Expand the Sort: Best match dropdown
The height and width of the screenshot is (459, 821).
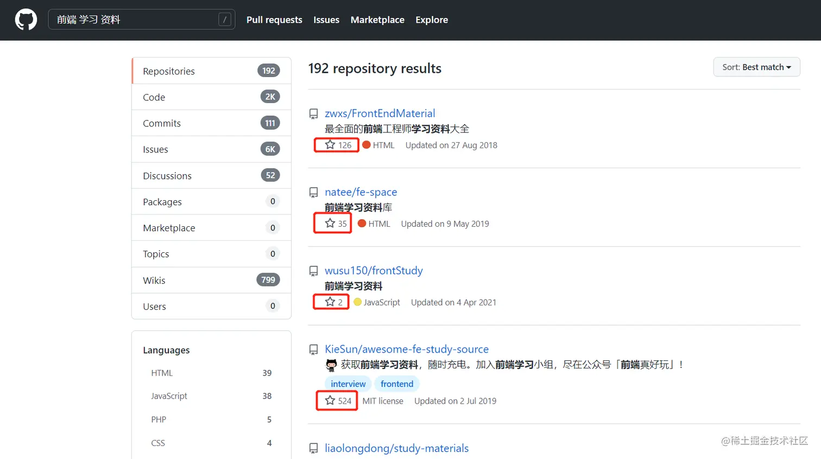click(x=756, y=67)
